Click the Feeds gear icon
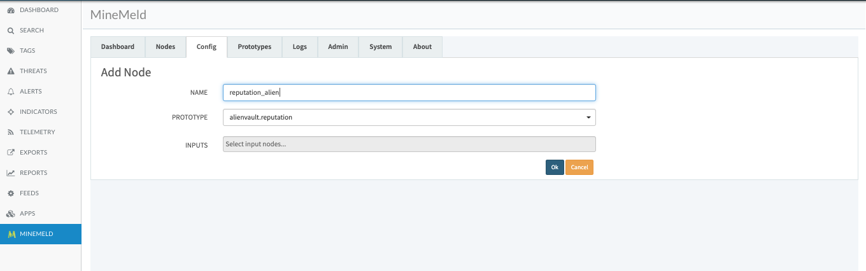The image size is (866, 271). pos(11,193)
